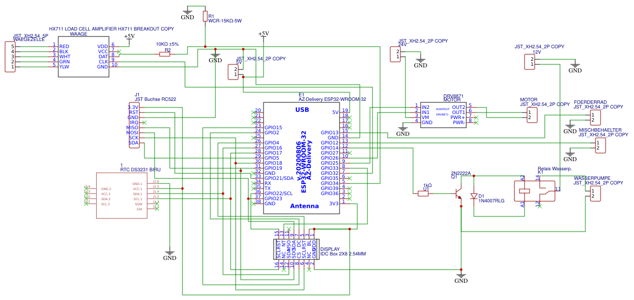Click the MISCHBEHAELTER connector symbol
This screenshot has height=300, width=634.
coord(600,145)
